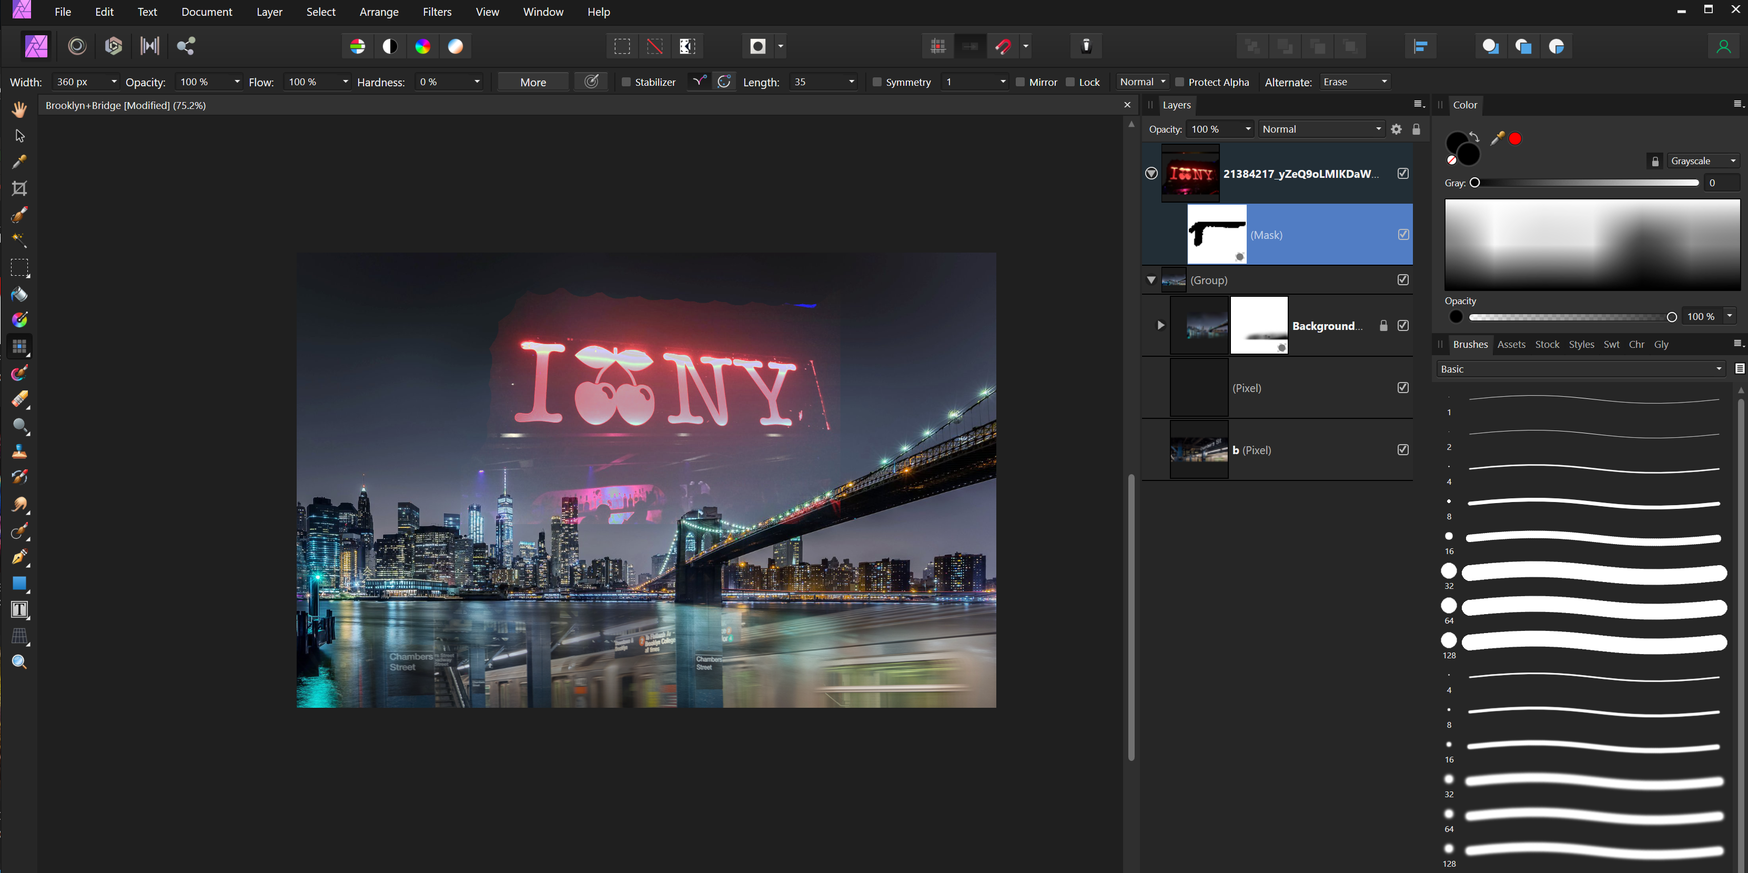Open brush blend mode Normal dropdown
Image resolution: width=1748 pixels, height=873 pixels.
1143,82
